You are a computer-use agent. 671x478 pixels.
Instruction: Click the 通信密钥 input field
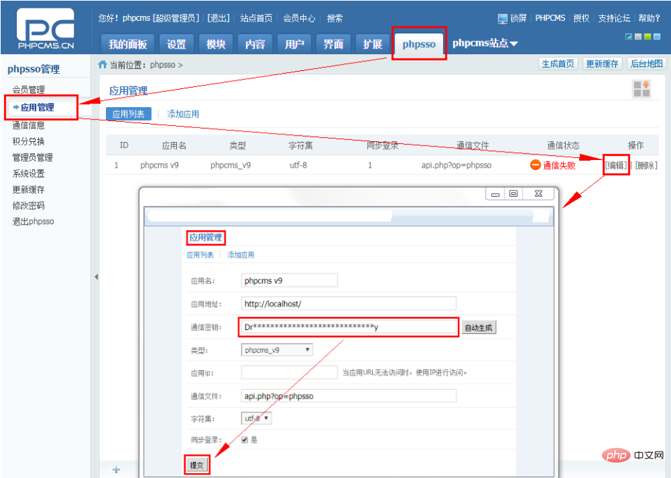[x=349, y=327]
